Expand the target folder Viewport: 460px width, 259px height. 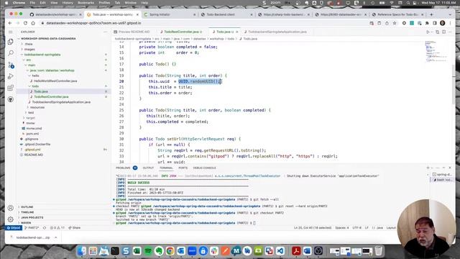tap(30, 118)
